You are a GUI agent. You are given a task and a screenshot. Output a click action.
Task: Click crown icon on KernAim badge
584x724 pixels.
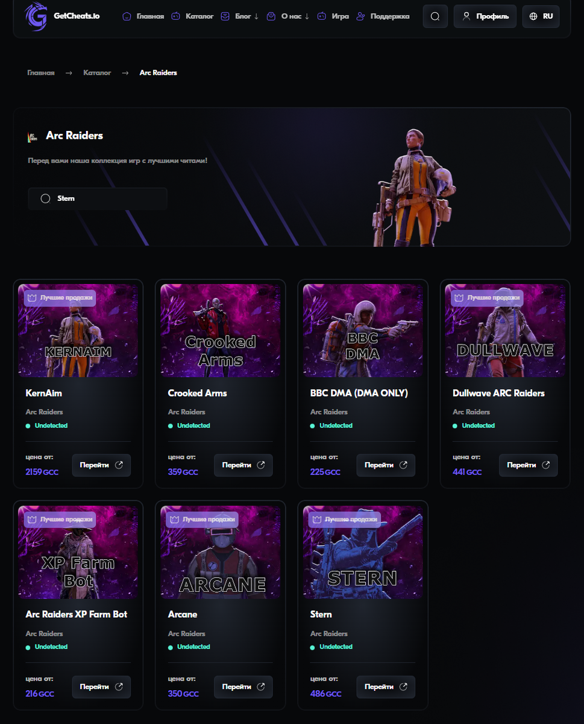pyautogui.click(x=33, y=297)
